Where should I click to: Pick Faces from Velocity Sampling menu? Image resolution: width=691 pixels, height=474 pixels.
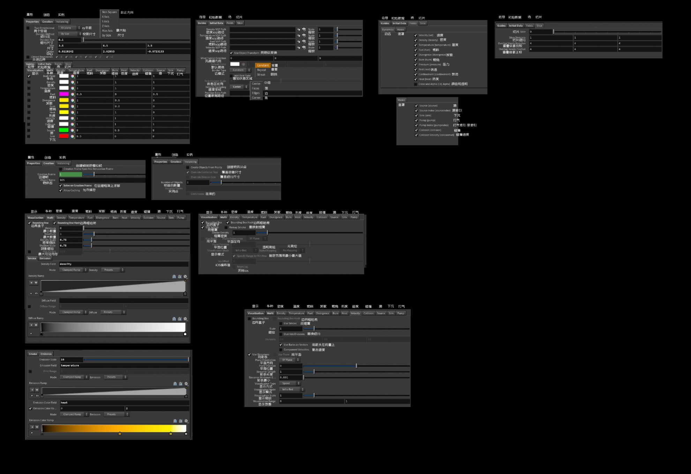click(x=256, y=89)
